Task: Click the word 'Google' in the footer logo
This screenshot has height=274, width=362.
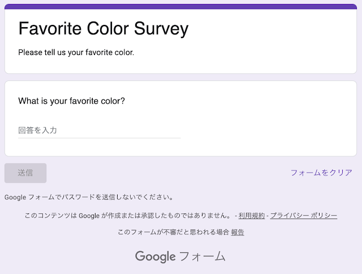Action: (x=155, y=256)
